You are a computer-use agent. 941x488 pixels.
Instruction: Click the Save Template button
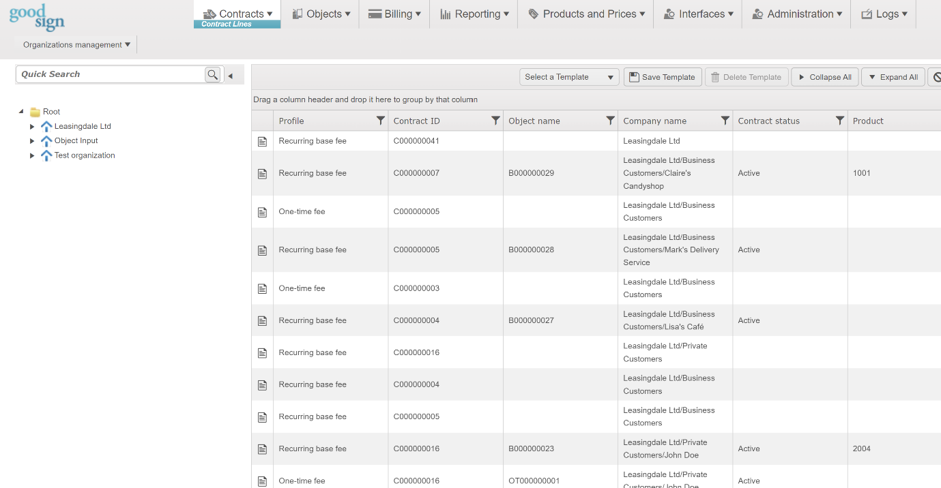click(662, 77)
